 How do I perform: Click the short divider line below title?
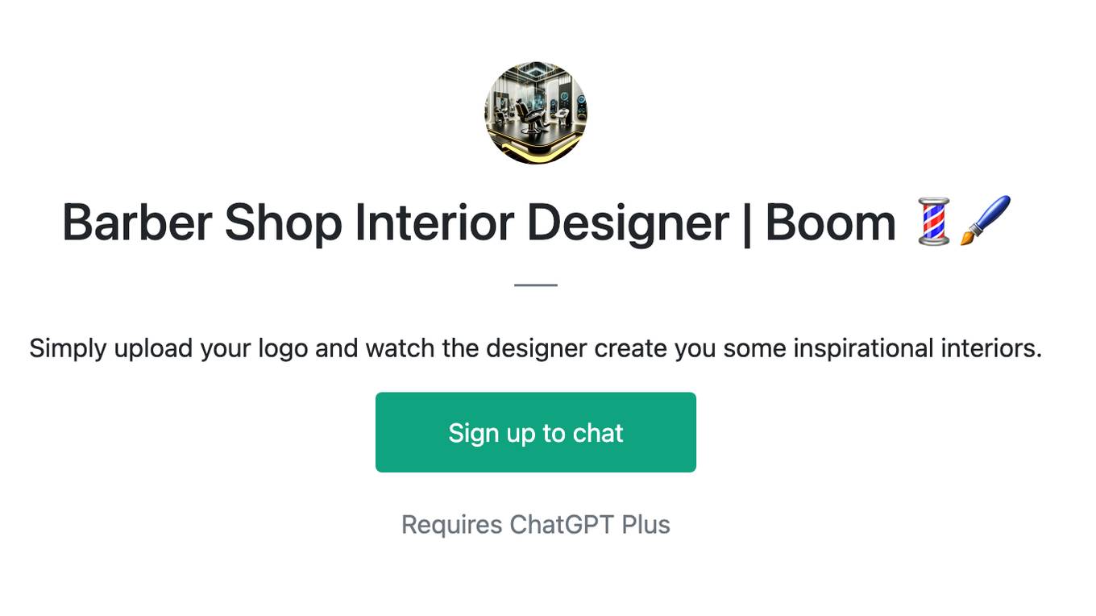(536, 285)
